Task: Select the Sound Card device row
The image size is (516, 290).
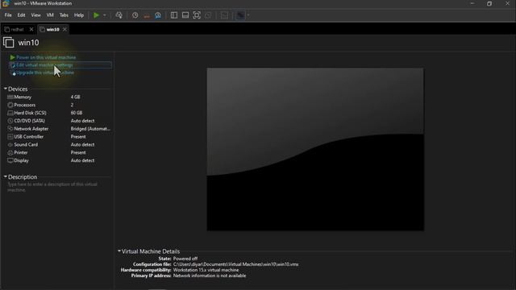Action: pos(59,145)
